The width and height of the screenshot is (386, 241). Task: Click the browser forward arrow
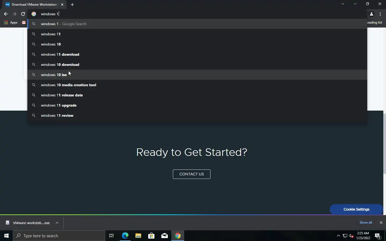click(14, 14)
